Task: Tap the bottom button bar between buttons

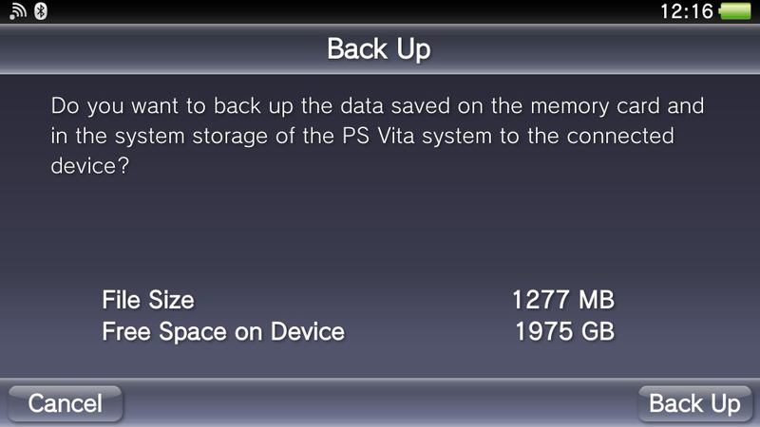Action: click(380, 402)
